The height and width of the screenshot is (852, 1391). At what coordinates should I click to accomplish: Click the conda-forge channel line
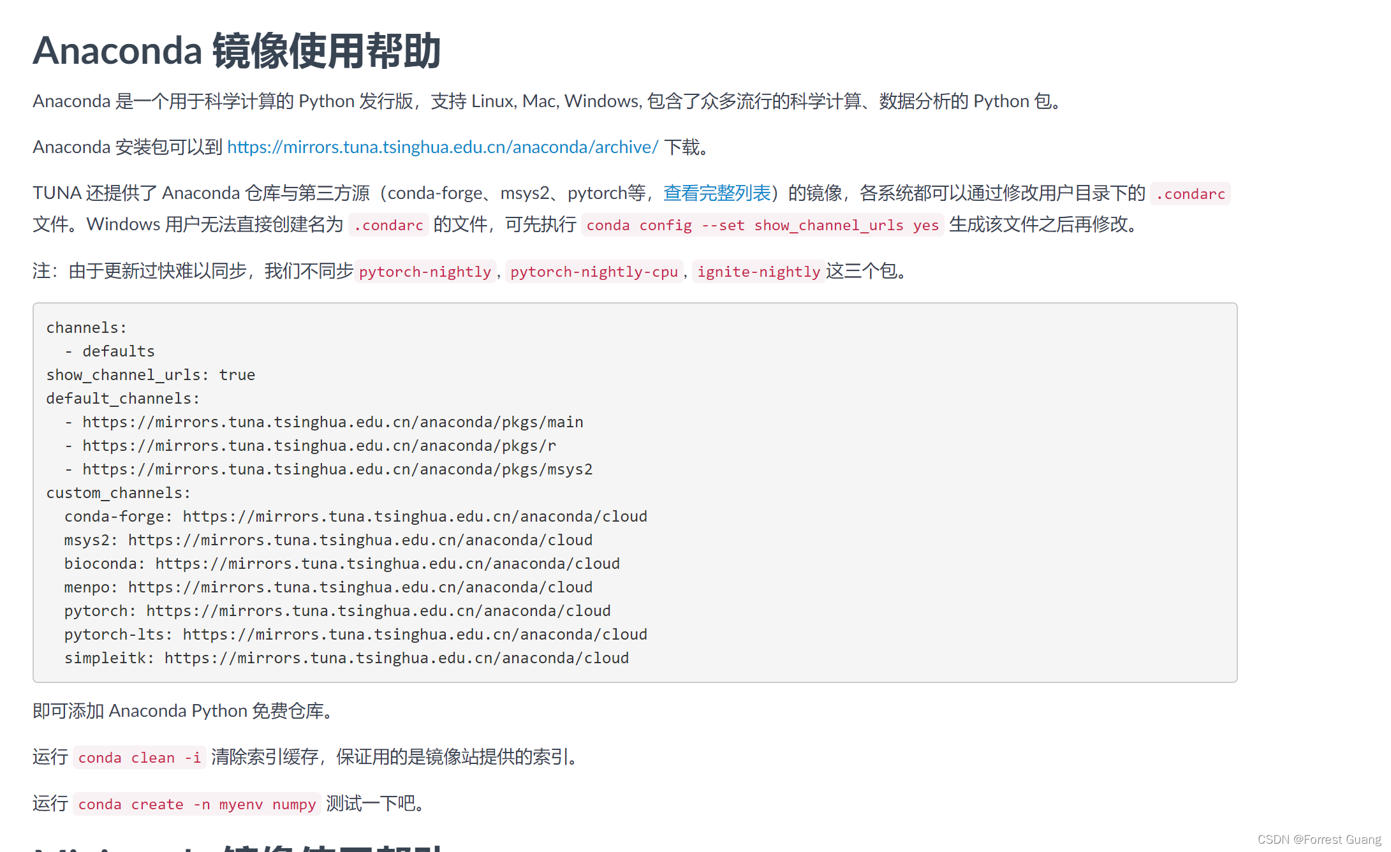coord(356,517)
